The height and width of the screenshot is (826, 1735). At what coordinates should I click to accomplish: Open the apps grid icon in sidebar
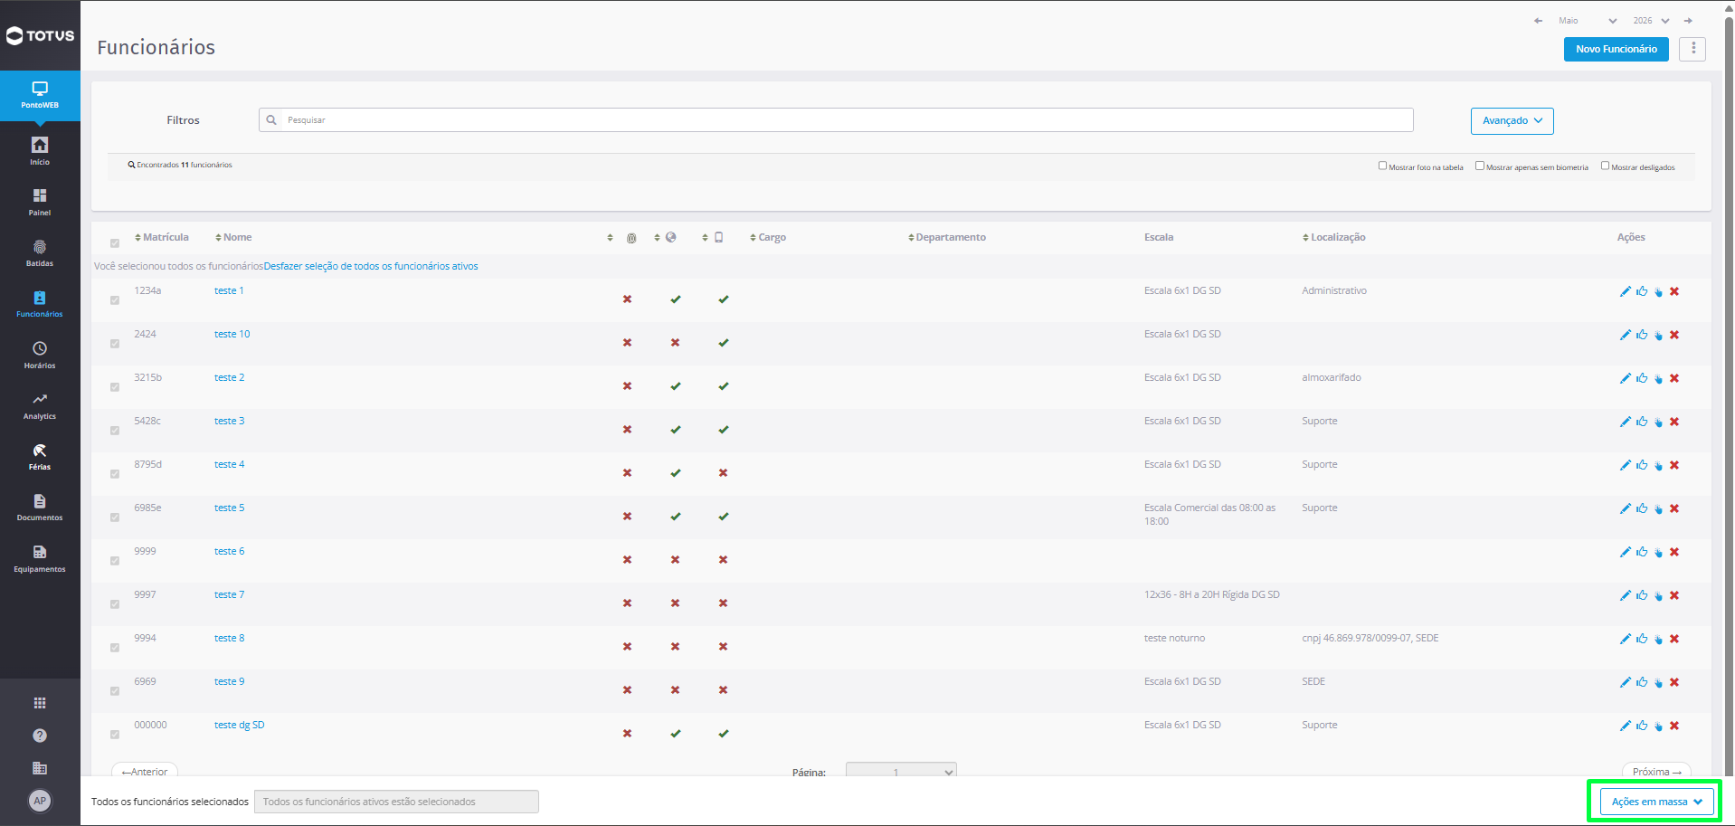pyautogui.click(x=40, y=703)
